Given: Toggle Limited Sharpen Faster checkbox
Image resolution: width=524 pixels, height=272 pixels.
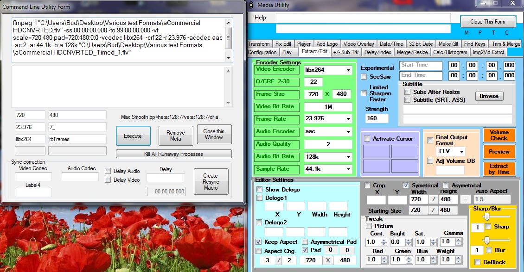Looking at the screenshot, I should (x=364, y=93).
